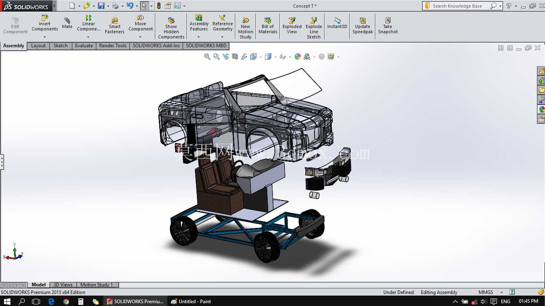545x306 pixels.
Task: Create New Motion Study
Action: (245, 28)
